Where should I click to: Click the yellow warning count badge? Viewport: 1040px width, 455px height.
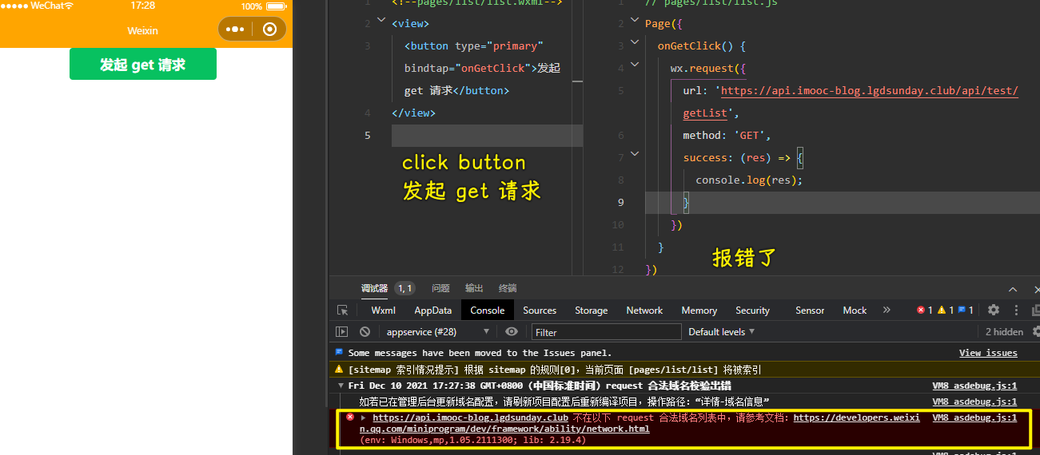click(x=946, y=311)
